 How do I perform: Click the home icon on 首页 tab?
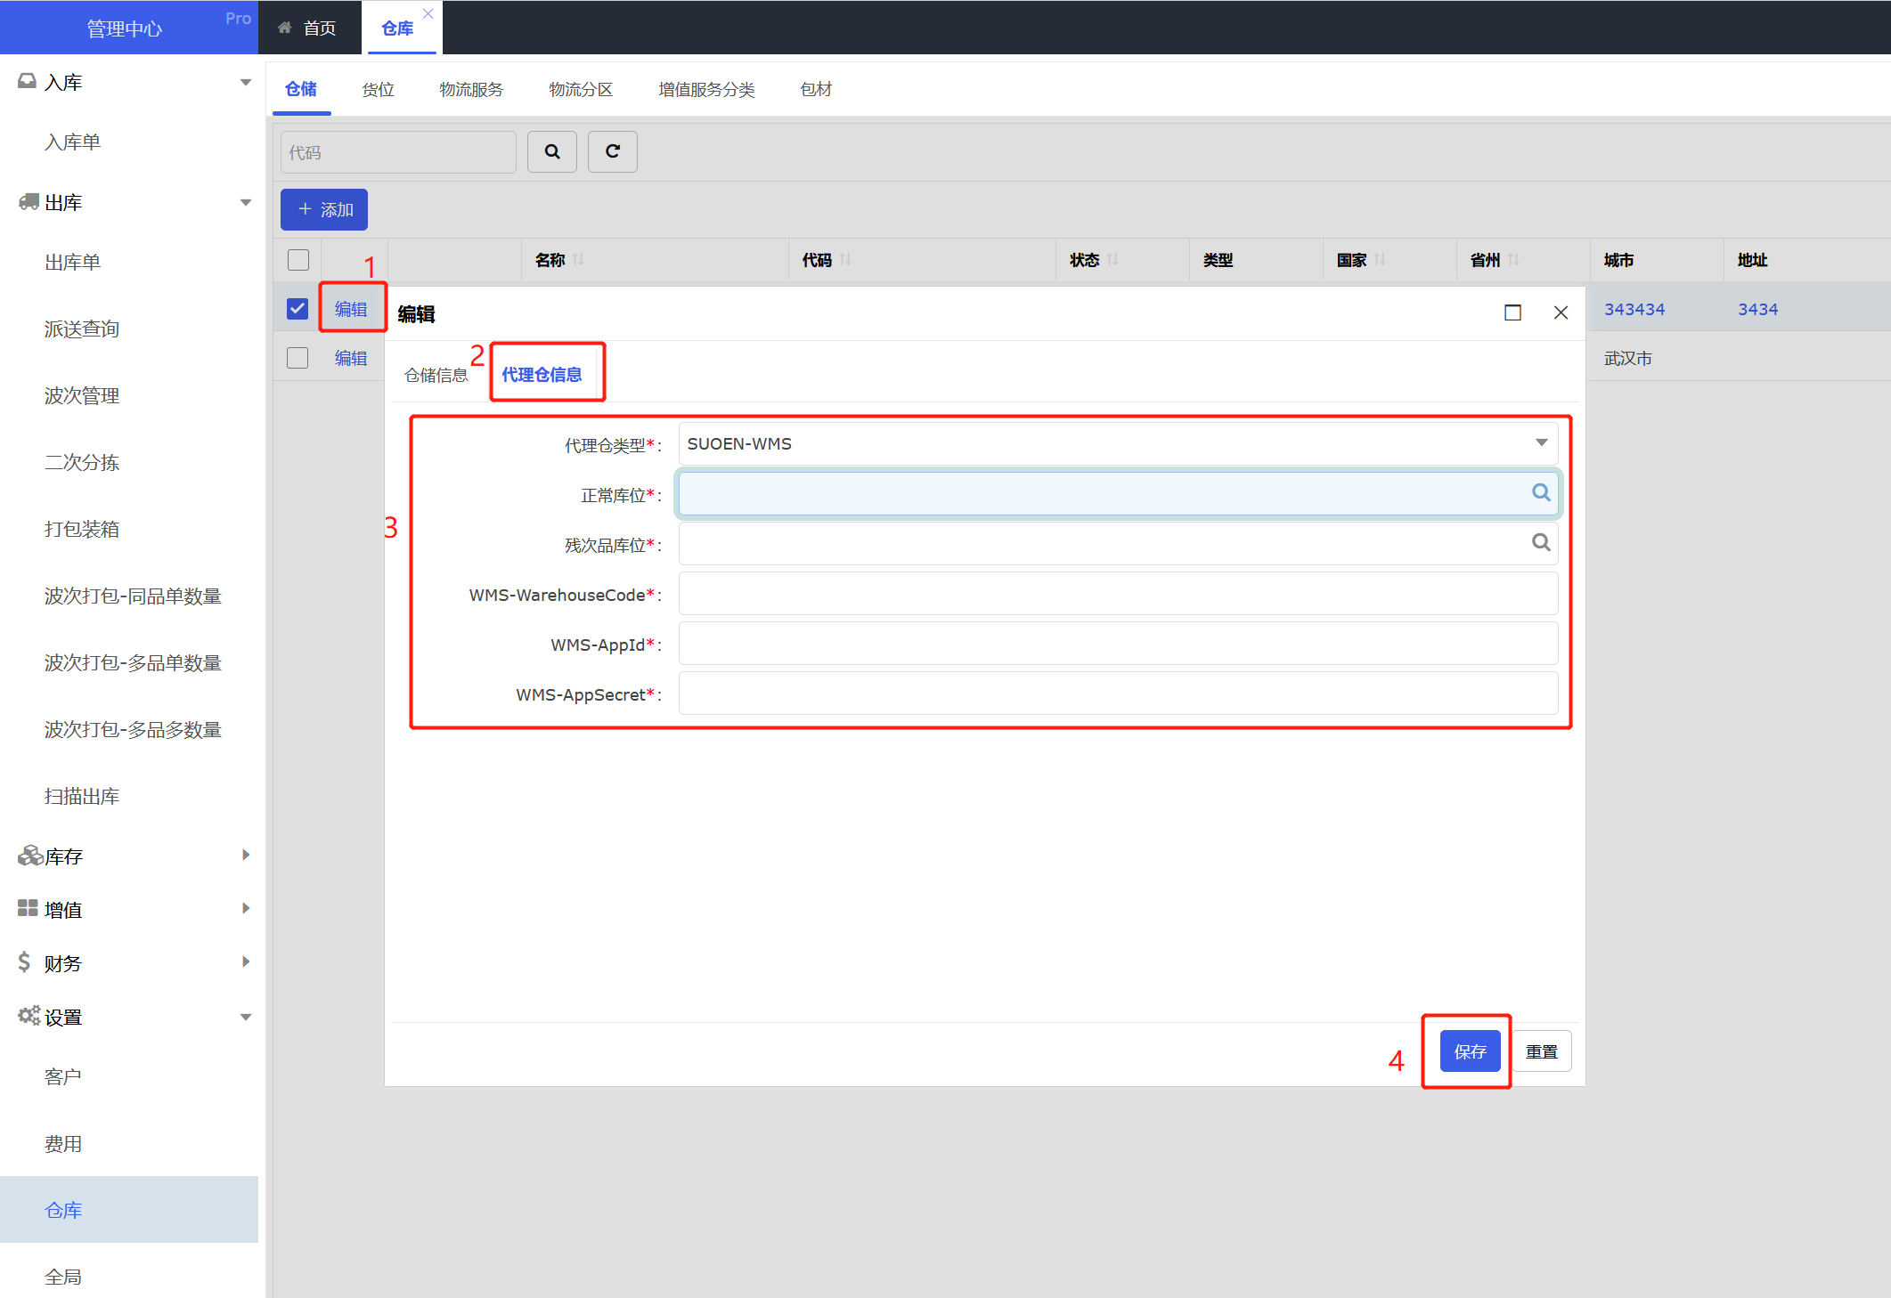(285, 28)
